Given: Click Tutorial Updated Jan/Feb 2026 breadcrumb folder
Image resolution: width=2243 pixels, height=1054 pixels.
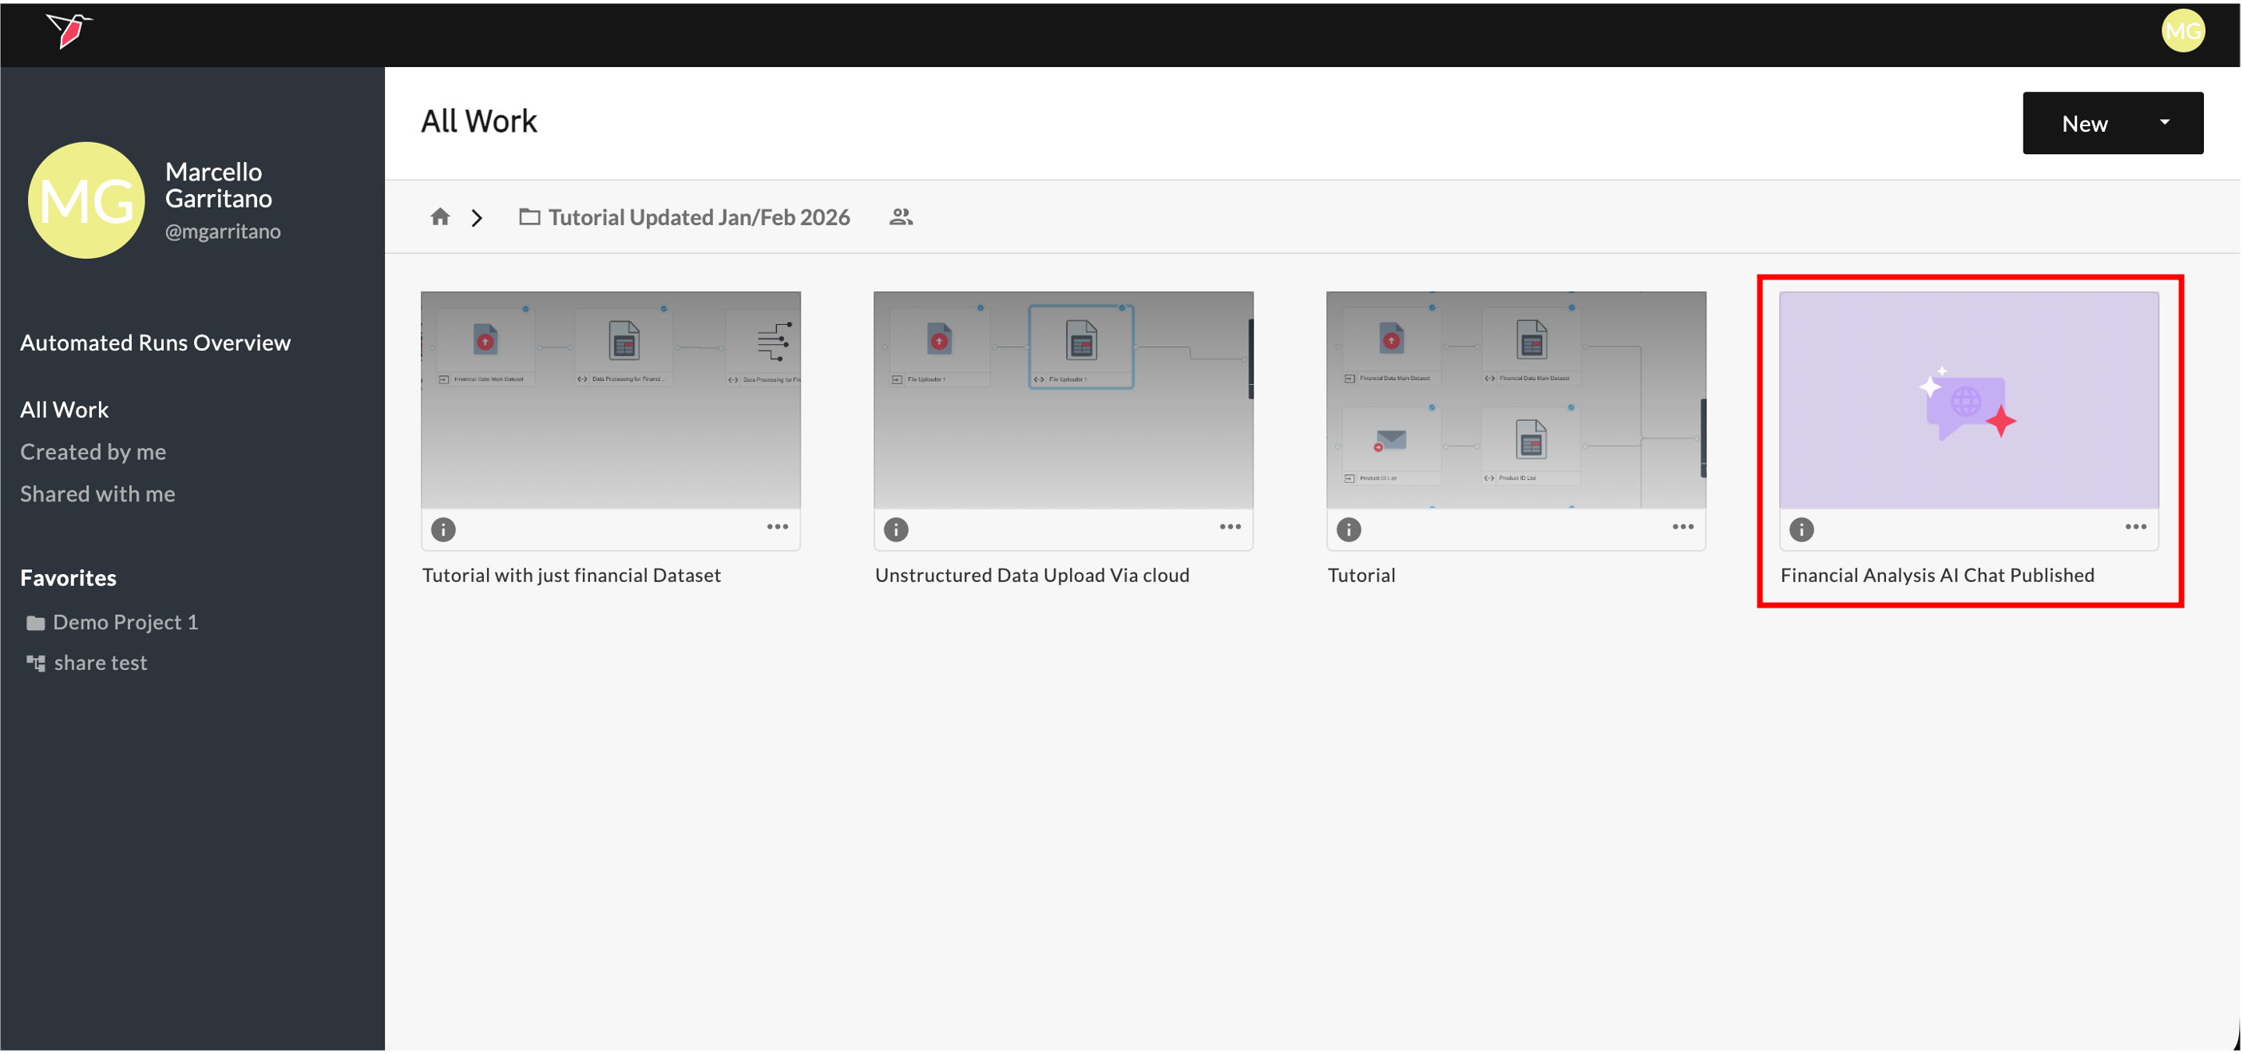Looking at the screenshot, I should (699, 216).
